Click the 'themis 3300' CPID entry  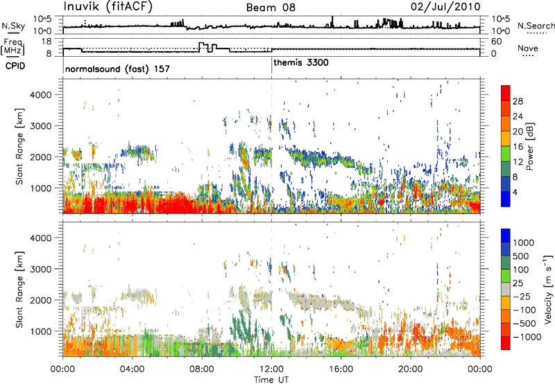(301, 62)
